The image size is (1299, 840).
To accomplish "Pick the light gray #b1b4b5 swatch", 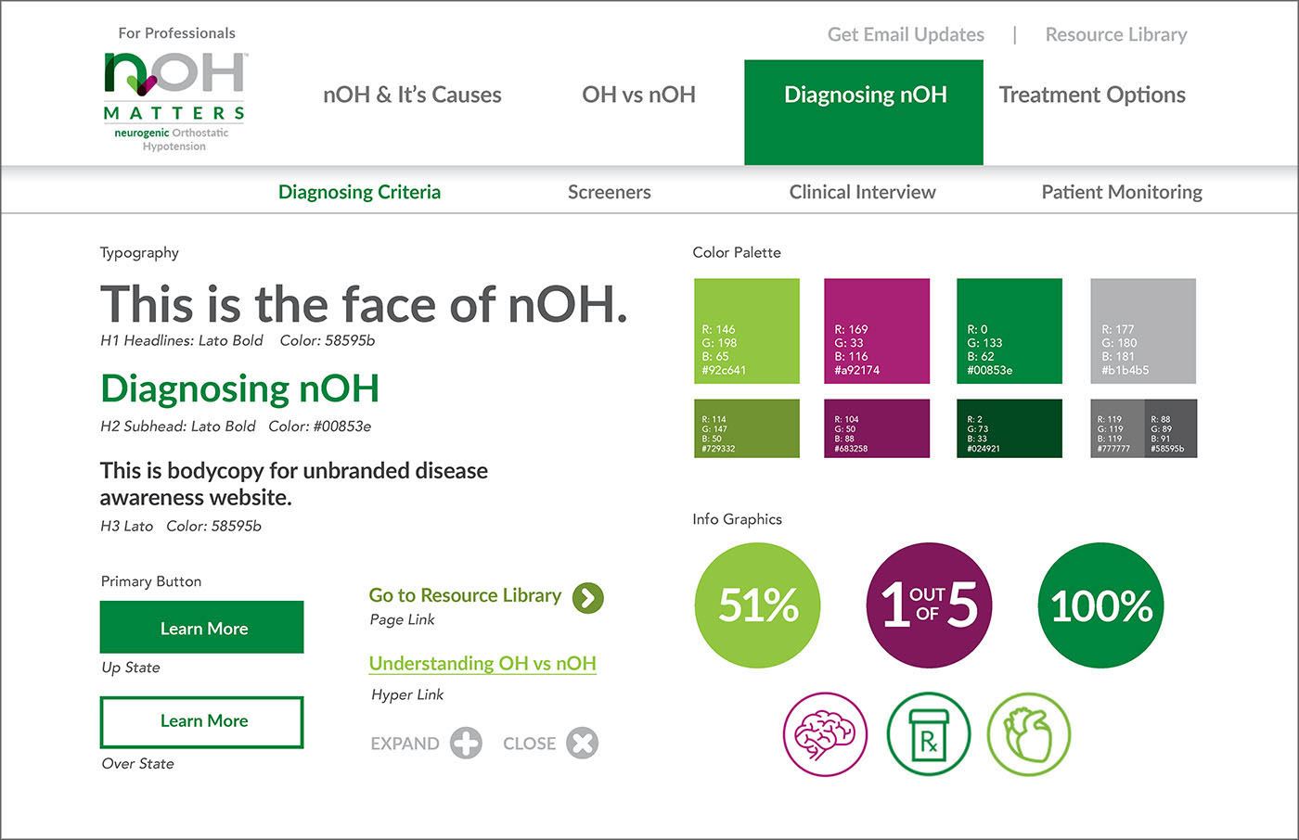I will pos(1143,331).
